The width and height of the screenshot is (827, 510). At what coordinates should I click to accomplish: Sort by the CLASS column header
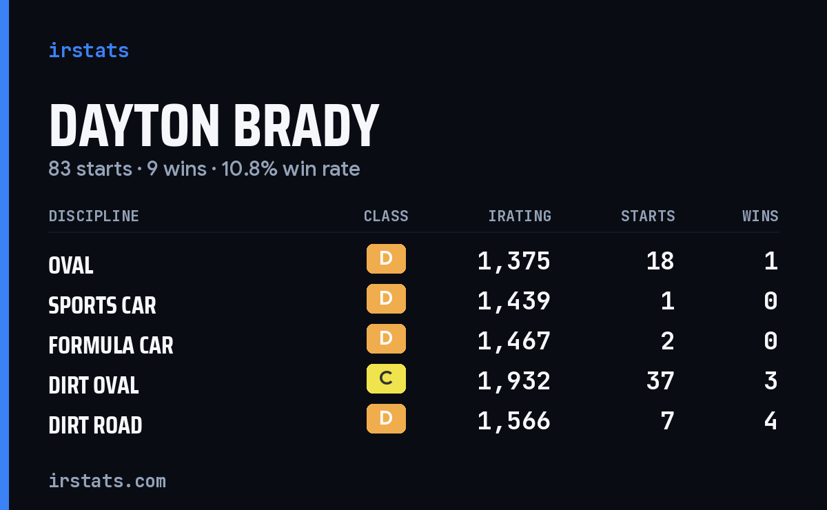coord(386,216)
